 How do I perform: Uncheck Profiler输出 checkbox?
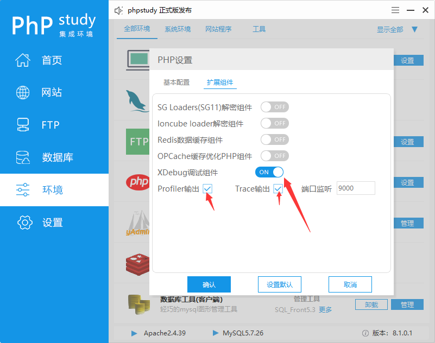[x=207, y=189]
